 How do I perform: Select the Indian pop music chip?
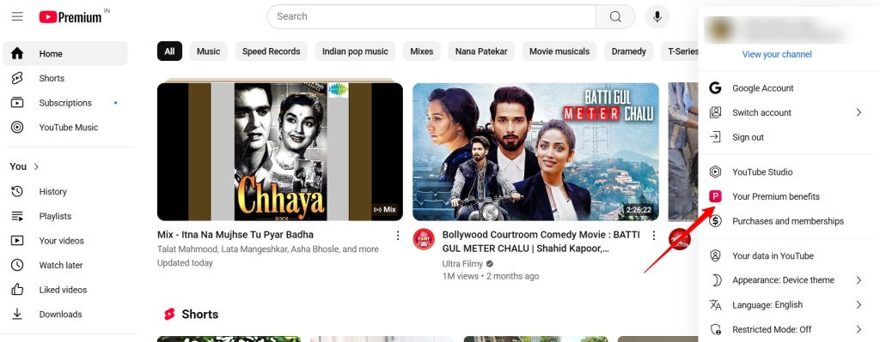click(x=355, y=51)
